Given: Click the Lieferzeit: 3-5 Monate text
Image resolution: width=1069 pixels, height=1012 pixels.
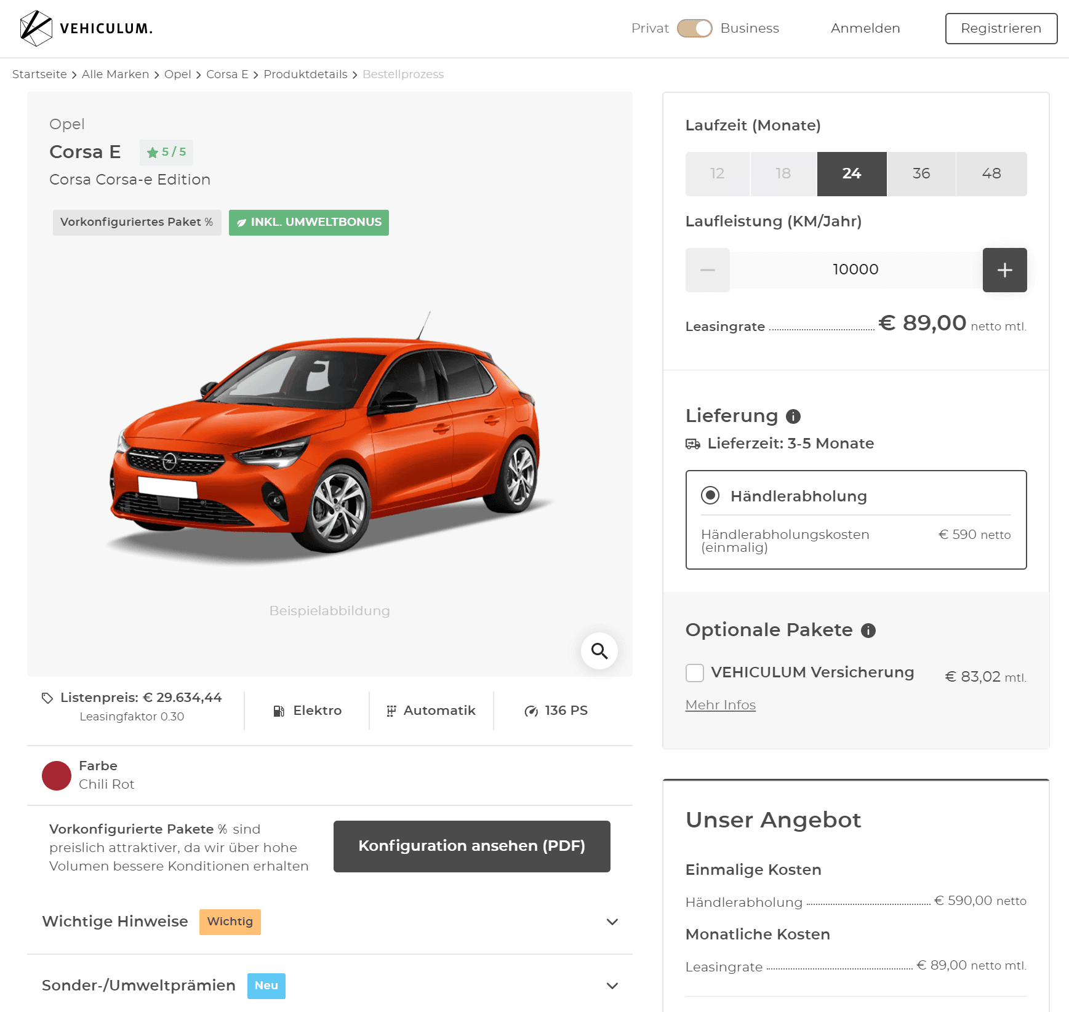Looking at the screenshot, I should (791, 444).
